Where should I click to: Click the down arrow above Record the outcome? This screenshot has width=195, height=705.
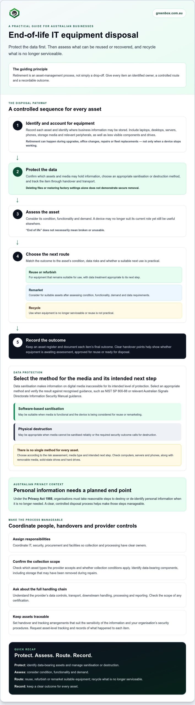pos(17,328)
